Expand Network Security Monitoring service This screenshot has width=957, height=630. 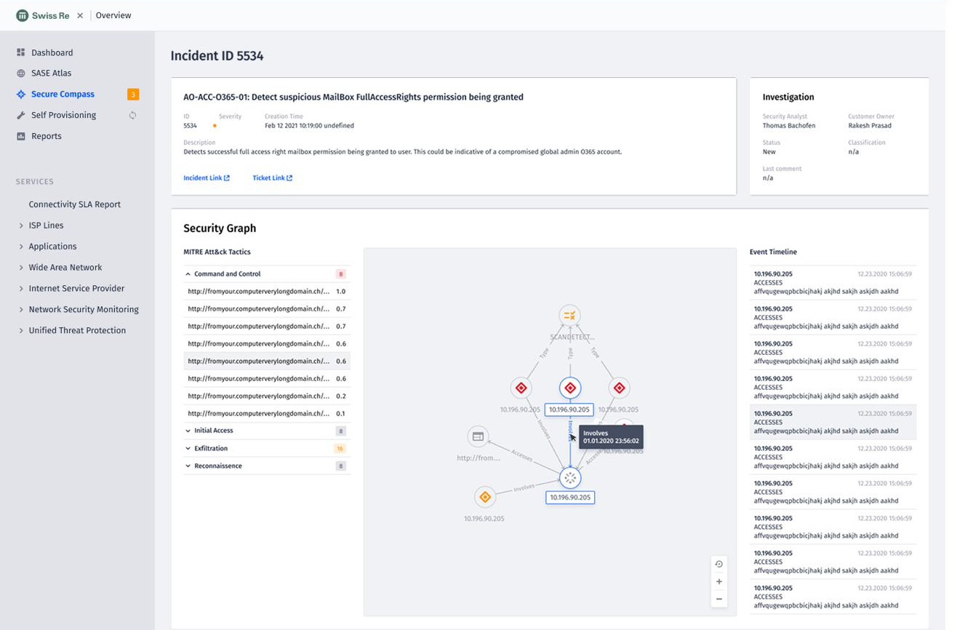tap(84, 309)
